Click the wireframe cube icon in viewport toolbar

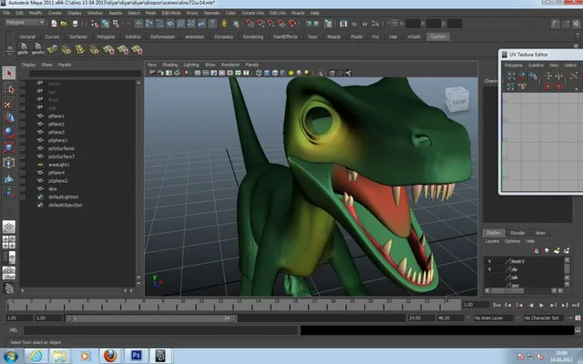259,73
